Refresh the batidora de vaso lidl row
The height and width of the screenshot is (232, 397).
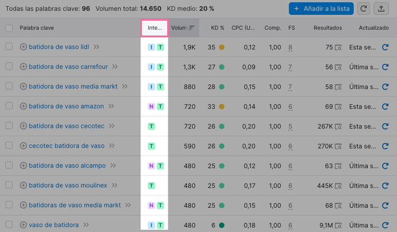(385, 47)
